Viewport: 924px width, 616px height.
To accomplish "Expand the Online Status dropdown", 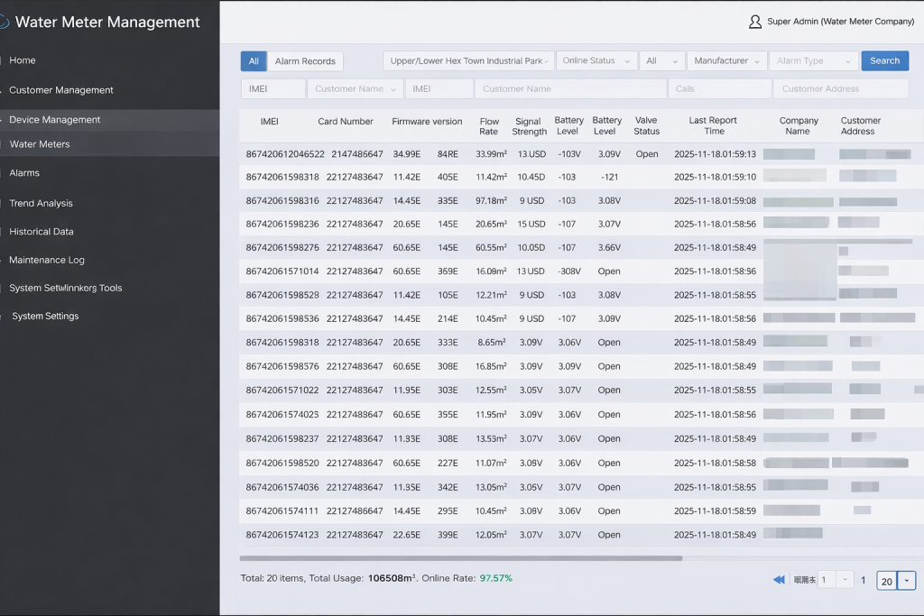I will click(x=596, y=61).
